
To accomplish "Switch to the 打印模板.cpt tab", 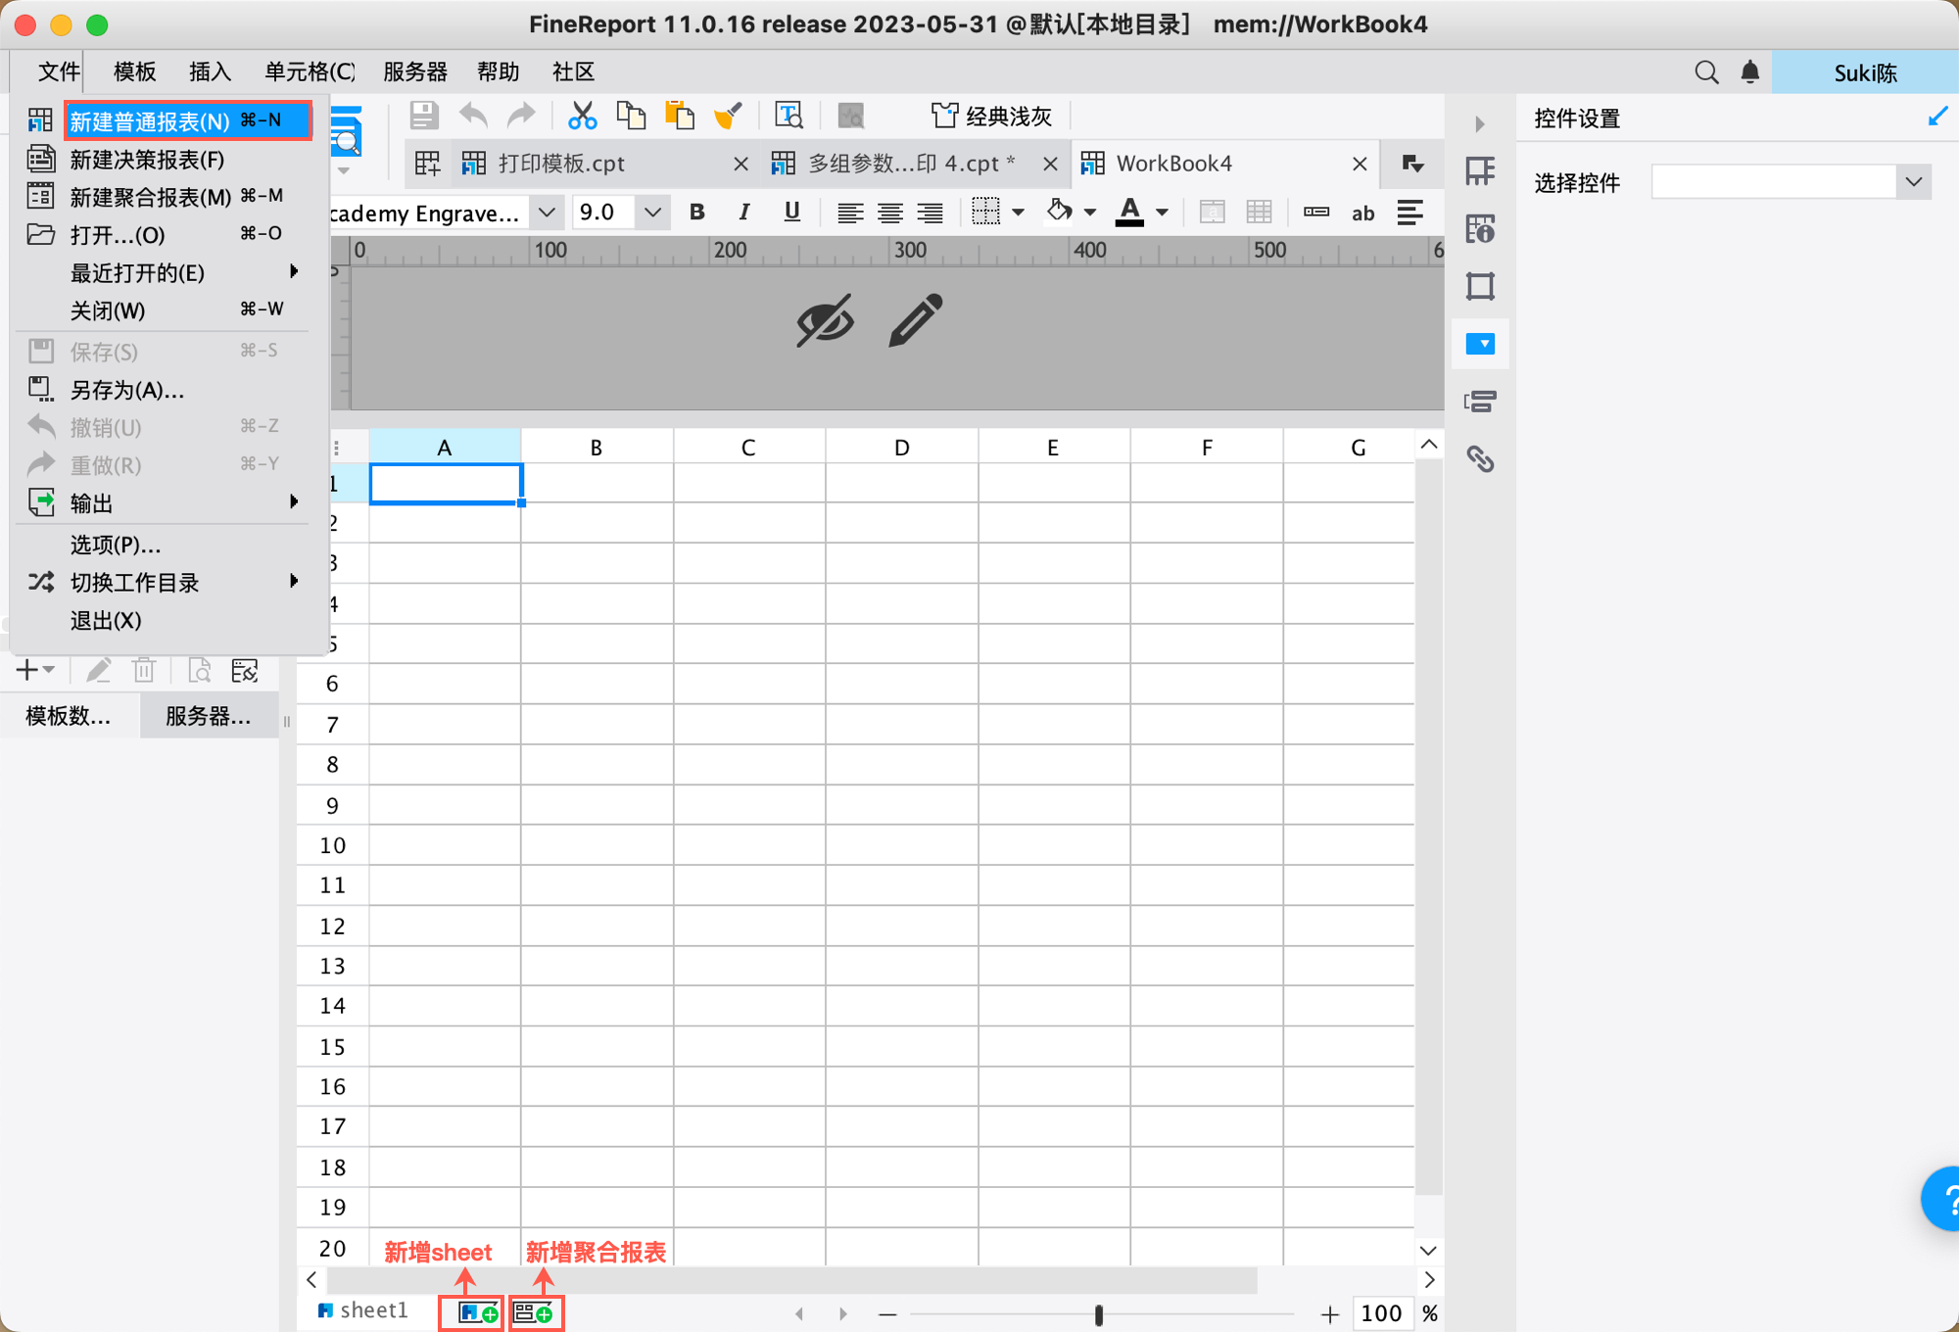I will [x=561, y=164].
